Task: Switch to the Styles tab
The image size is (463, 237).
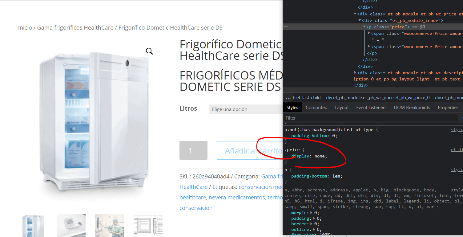Action: click(x=292, y=107)
